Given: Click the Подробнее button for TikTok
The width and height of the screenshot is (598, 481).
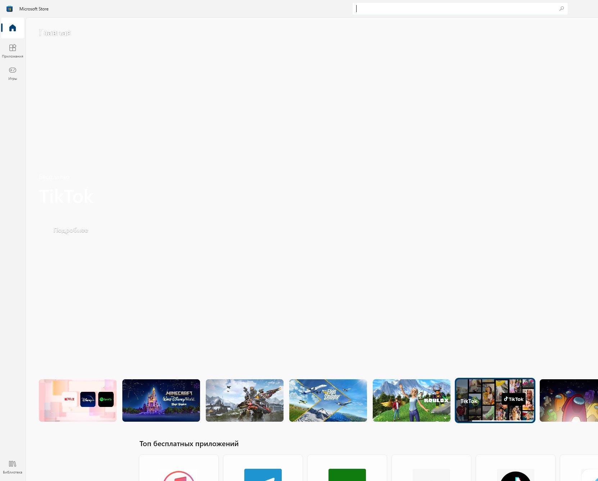Looking at the screenshot, I should (x=71, y=230).
